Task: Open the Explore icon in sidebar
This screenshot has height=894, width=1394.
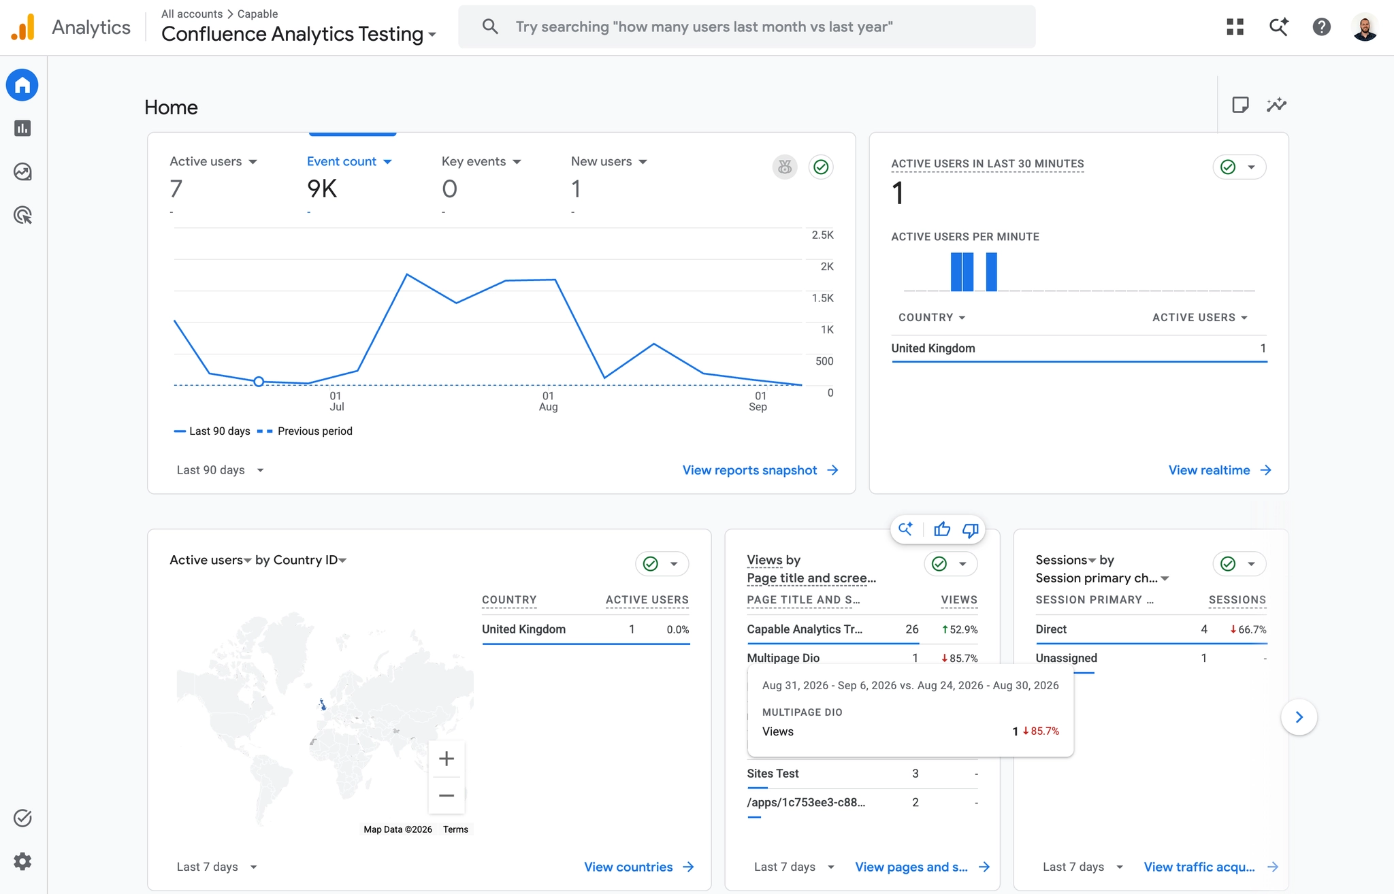Action: pos(22,171)
